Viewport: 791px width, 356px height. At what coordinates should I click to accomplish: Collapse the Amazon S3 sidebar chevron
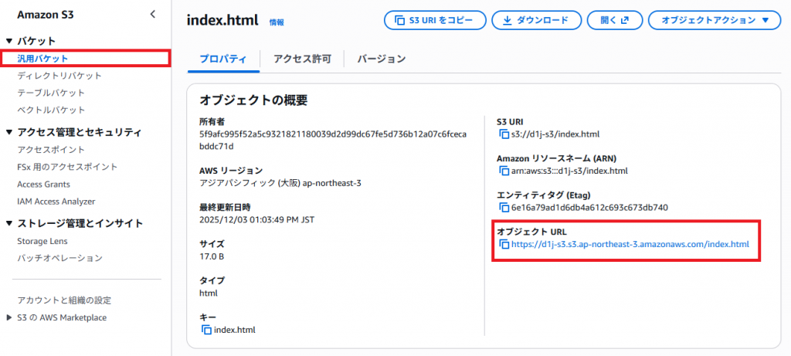(x=152, y=14)
